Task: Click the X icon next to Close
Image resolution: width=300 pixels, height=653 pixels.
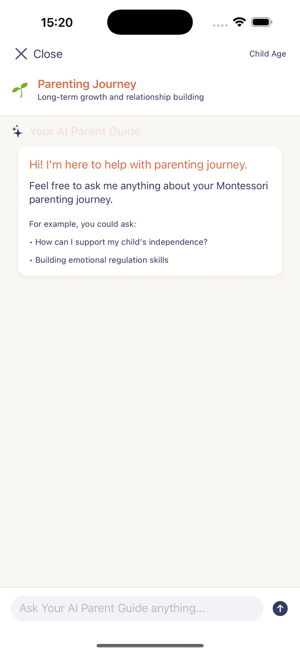Action: [21, 54]
